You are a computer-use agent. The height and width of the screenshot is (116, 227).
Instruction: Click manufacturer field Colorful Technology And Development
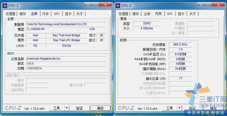(x=66, y=24)
